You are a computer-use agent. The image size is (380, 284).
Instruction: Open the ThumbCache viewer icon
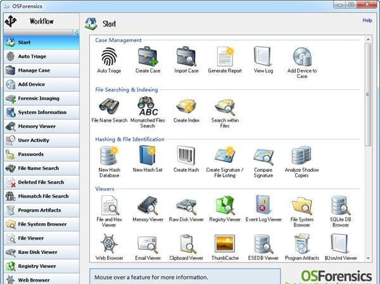pyautogui.click(x=225, y=243)
